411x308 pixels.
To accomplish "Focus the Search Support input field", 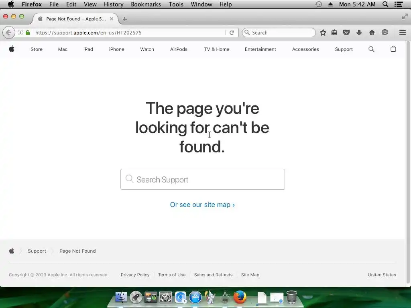I will pos(203,179).
